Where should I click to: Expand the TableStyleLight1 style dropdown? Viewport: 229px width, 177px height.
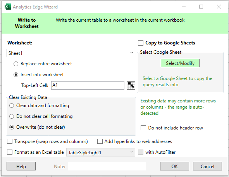point(101,152)
